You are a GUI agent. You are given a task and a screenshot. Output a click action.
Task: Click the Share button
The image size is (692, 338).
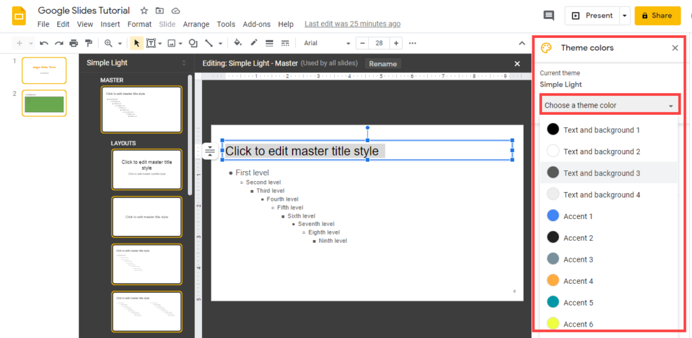pyautogui.click(x=658, y=16)
